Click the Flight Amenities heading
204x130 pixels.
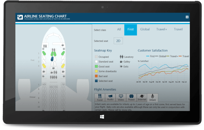(x=105, y=89)
